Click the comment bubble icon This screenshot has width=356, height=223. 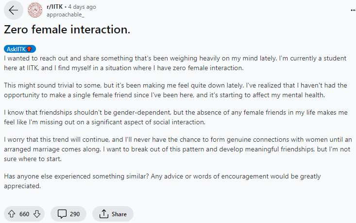click(x=62, y=214)
